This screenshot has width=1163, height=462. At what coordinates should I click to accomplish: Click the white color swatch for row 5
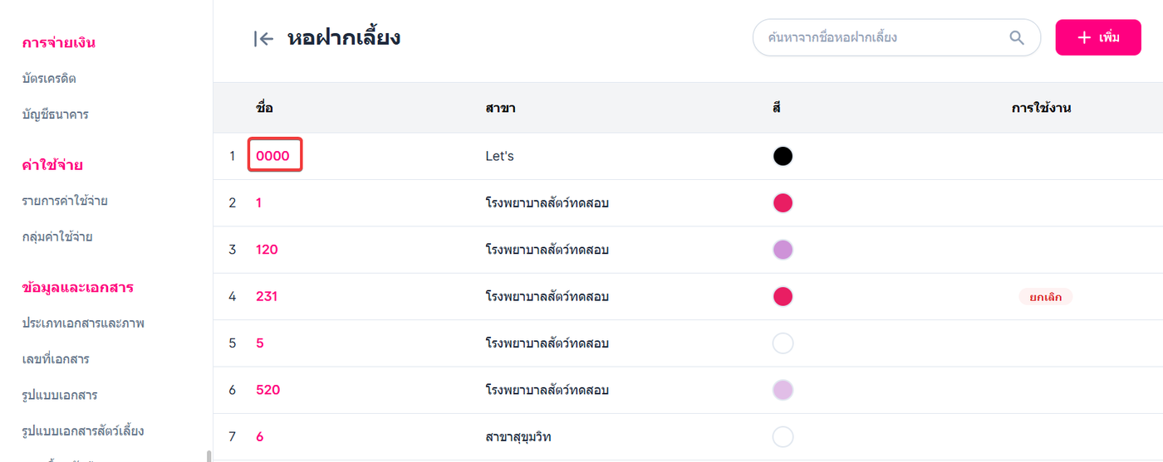point(783,343)
